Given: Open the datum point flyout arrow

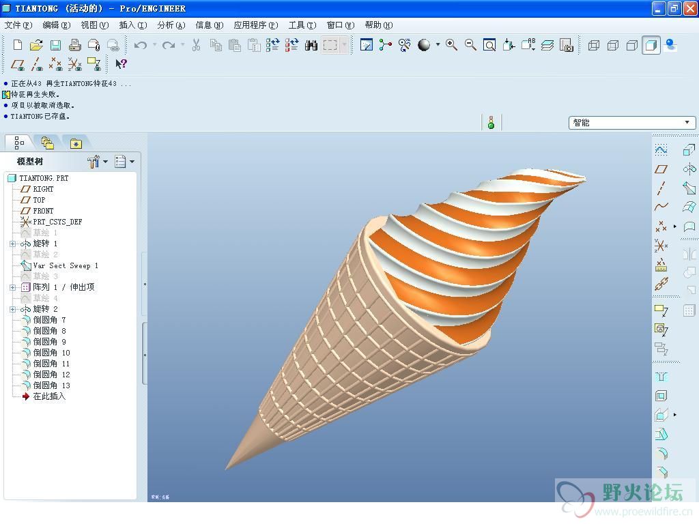Looking at the screenshot, I should point(675,227).
